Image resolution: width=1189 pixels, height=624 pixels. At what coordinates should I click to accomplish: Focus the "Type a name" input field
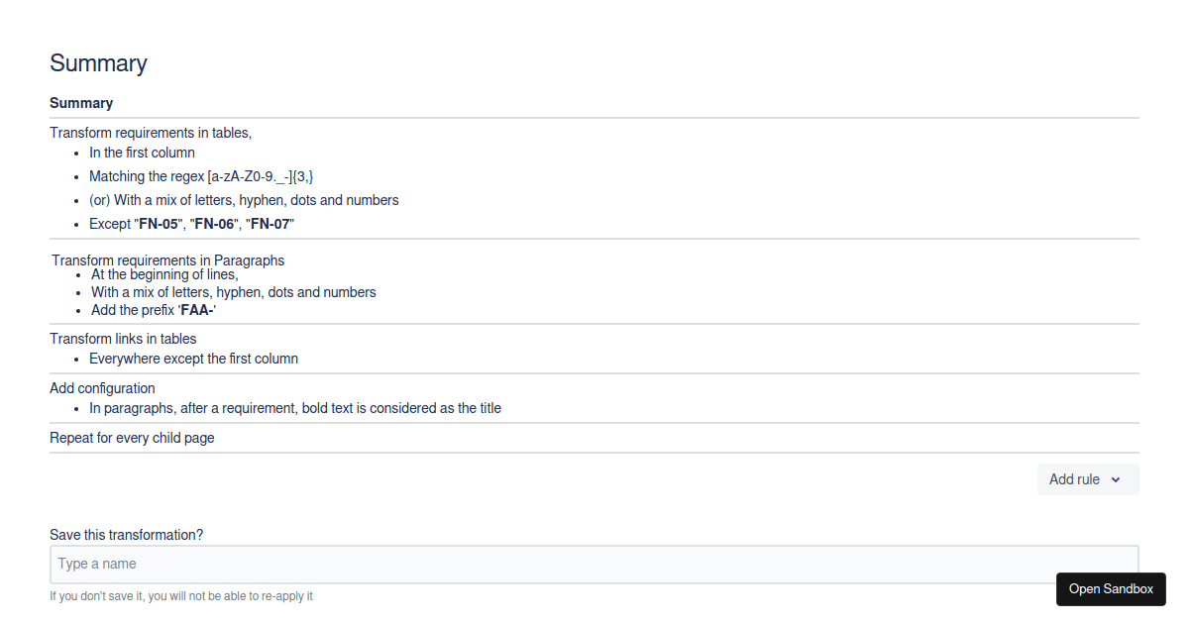594,565
